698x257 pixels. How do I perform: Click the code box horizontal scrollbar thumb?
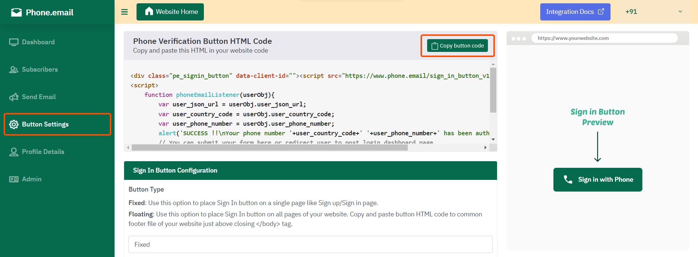tap(270, 148)
